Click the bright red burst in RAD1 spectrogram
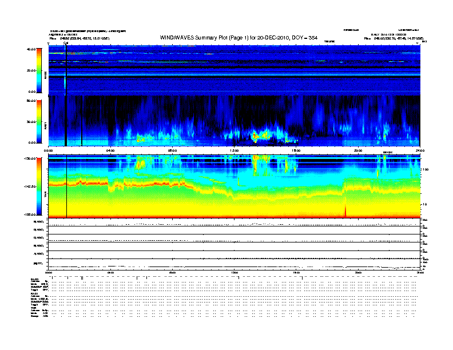This screenshot has height=350, width=453. click(255, 136)
